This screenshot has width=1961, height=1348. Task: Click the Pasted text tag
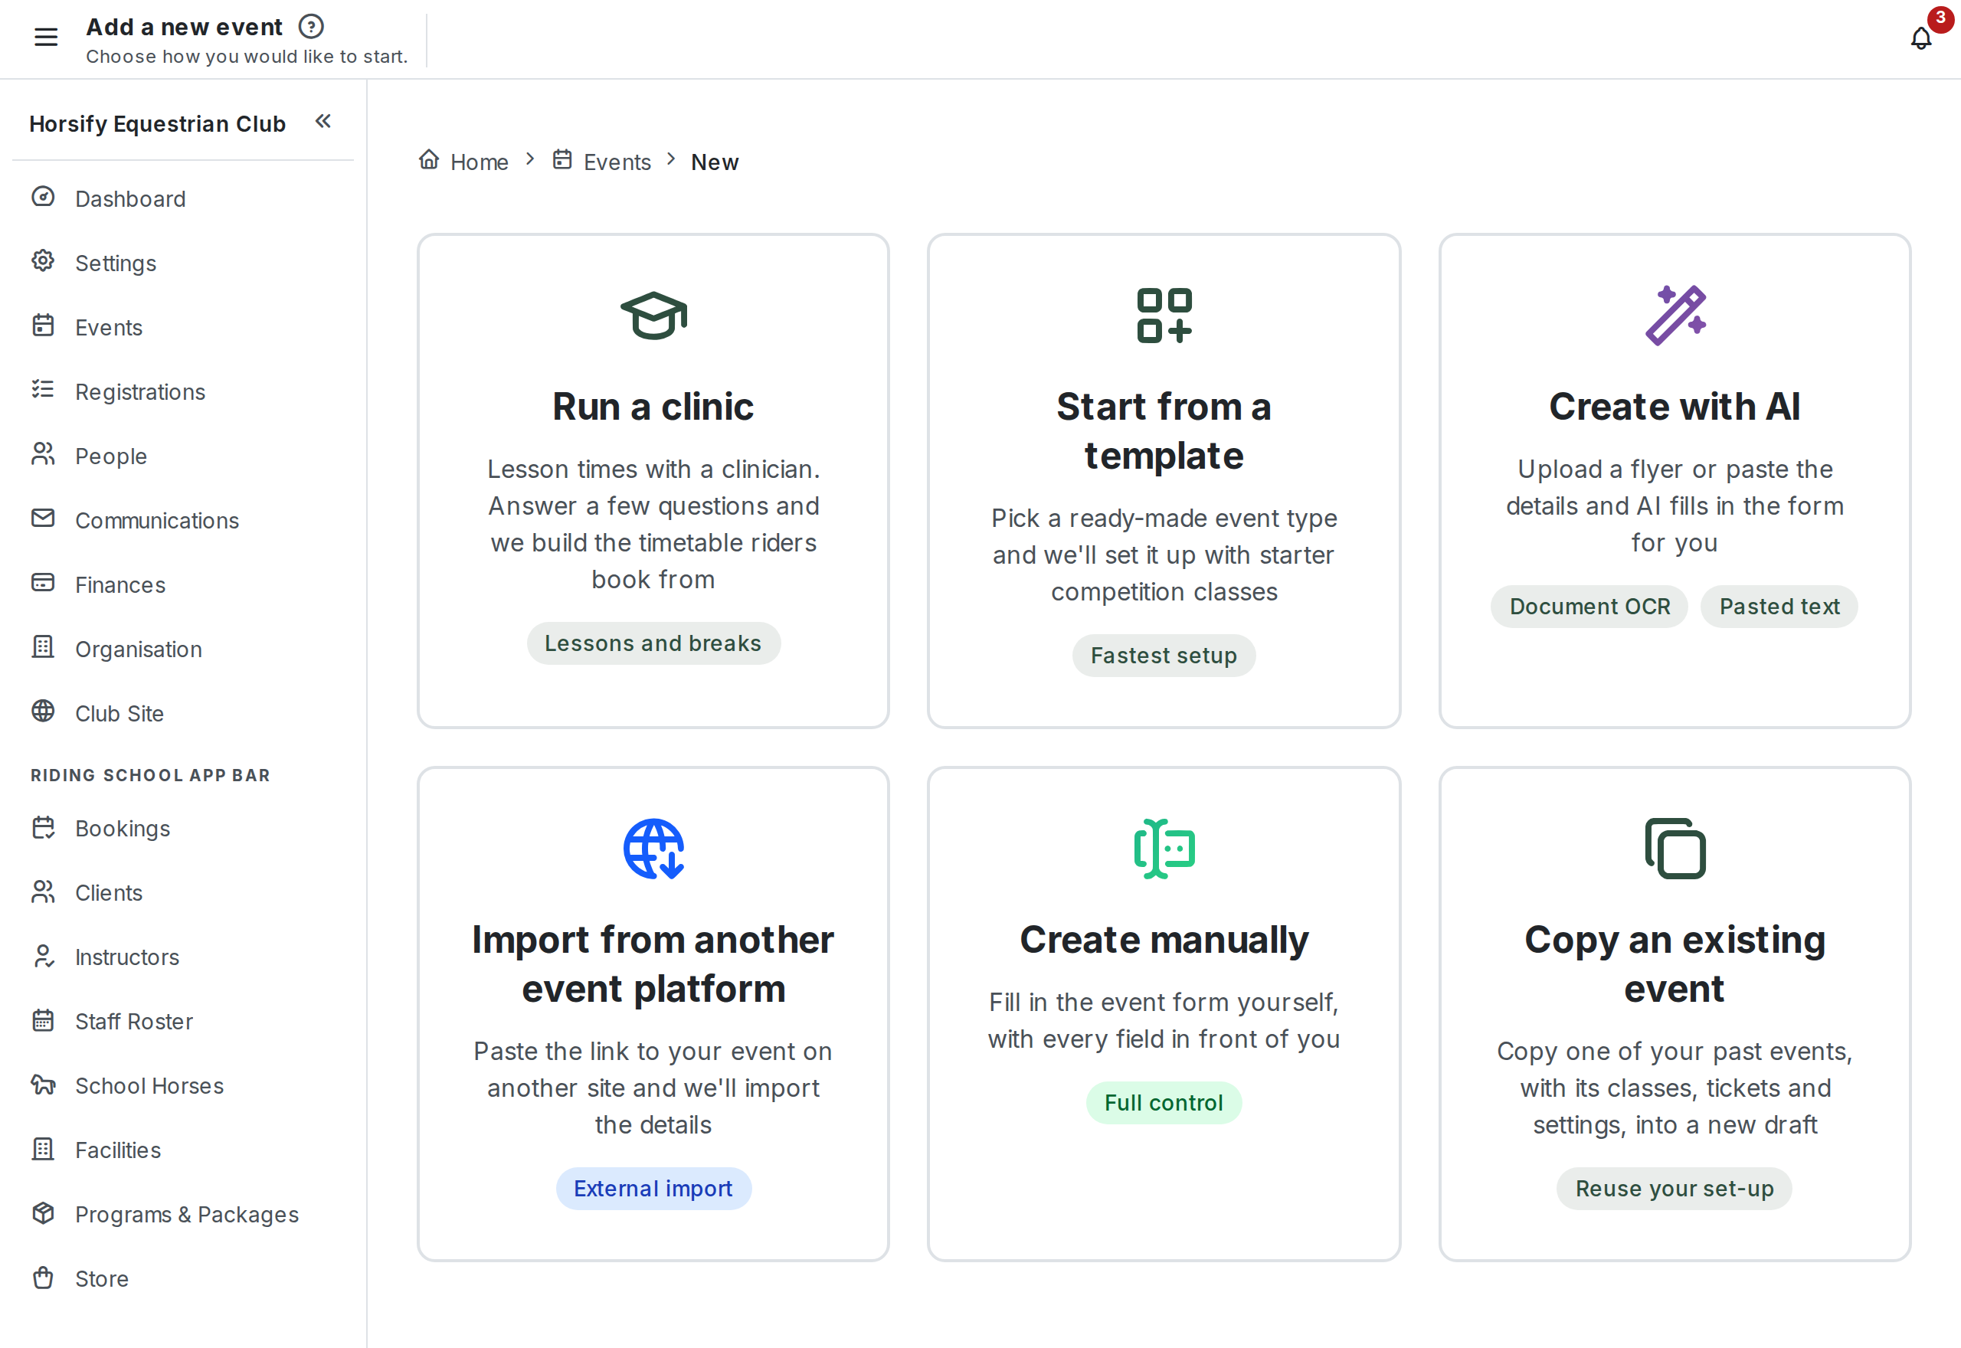[x=1779, y=607]
